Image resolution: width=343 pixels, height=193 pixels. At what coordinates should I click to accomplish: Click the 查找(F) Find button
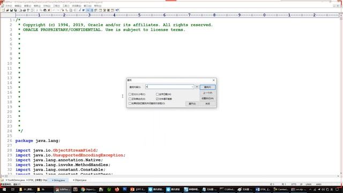[x=207, y=87]
